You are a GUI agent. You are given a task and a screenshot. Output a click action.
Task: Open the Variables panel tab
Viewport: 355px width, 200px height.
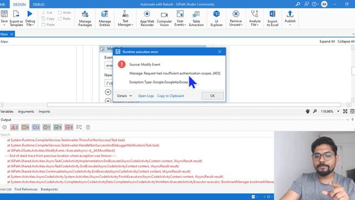[x=7, y=112]
